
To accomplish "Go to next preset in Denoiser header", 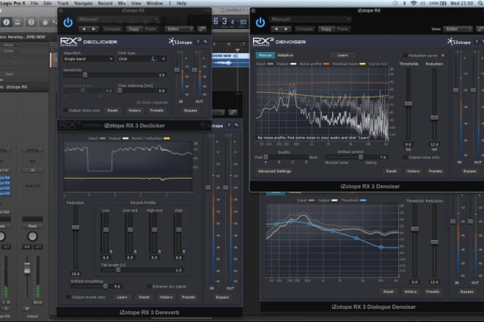I will click(287, 29).
